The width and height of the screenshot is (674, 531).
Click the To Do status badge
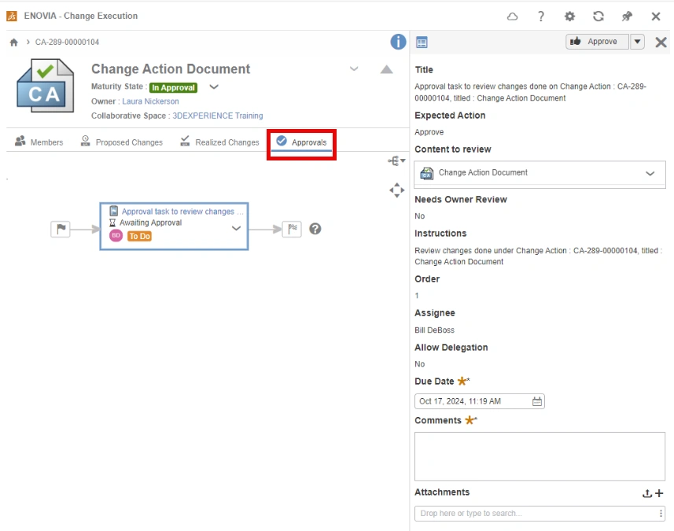pyautogui.click(x=140, y=236)
